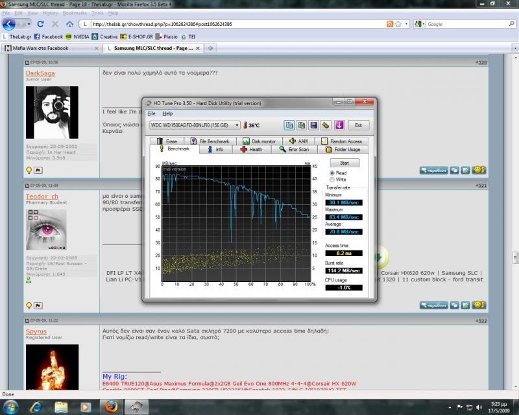The height and width of the screenshot is (415, 519).
Task: Open the Windows Start menu
Action: tap(10, 407)
